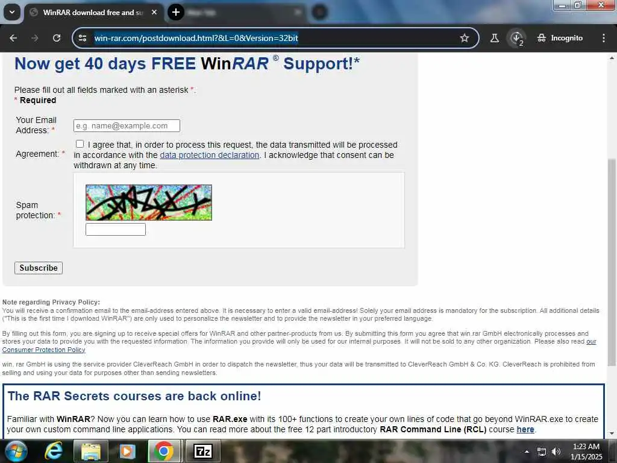Show hidden system tray icons

pyautogui.click(x=527, y=452)
